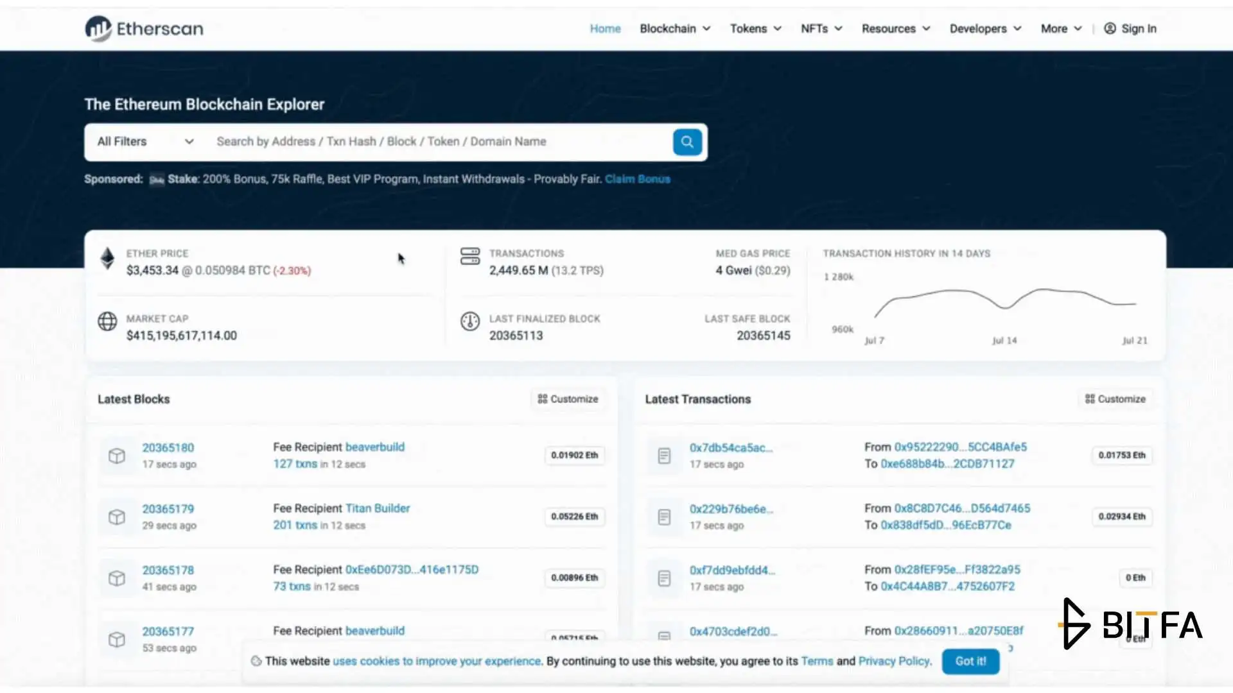Open recipient address 0x838df5dD...96EcB77Ce
Image resolution: width=1233 pixels, height=693 pixels.
tap(945, 525)
